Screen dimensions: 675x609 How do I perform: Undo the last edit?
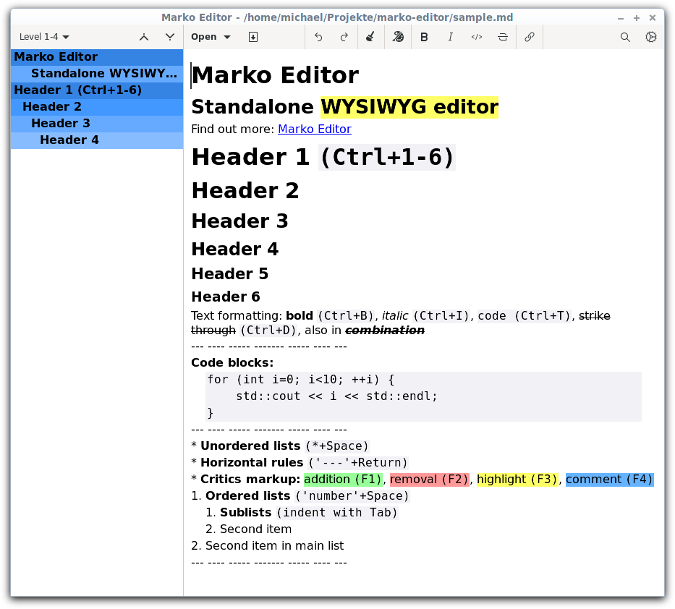coord(318,37)
